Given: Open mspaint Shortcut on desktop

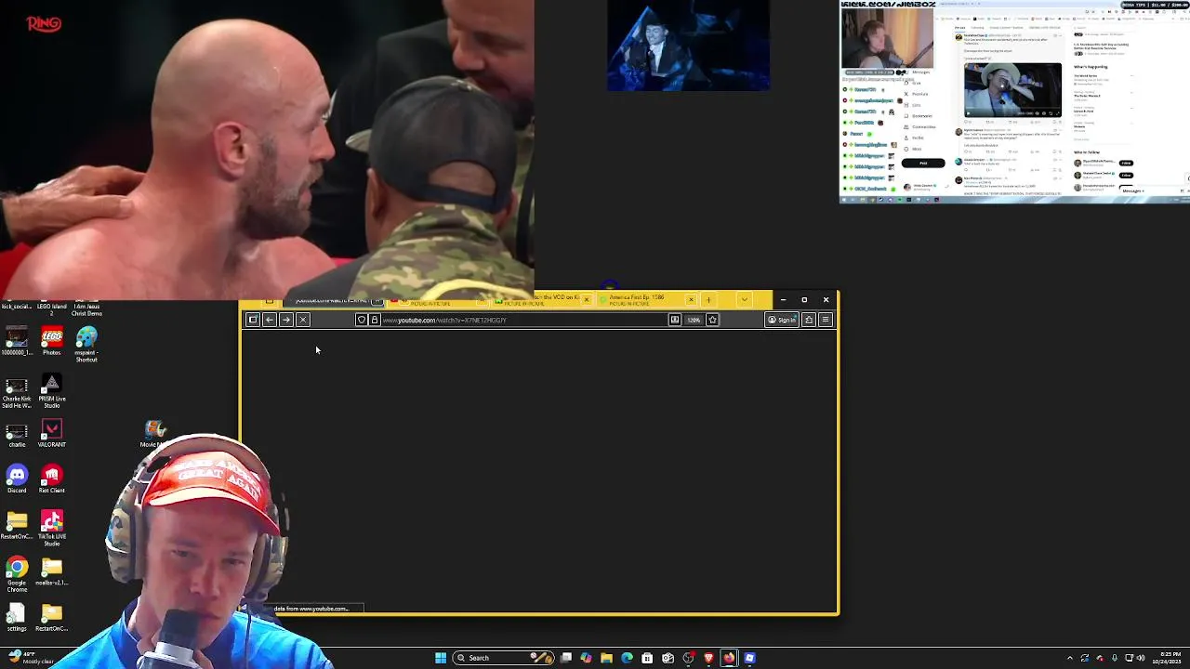Looking at the screenshot, I should coord(86,344).
